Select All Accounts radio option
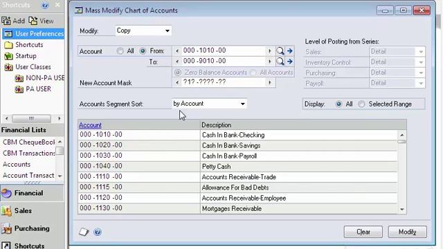The height and width of the screenshot is (249, 443). pyautogui.click(x=253, y=73)
